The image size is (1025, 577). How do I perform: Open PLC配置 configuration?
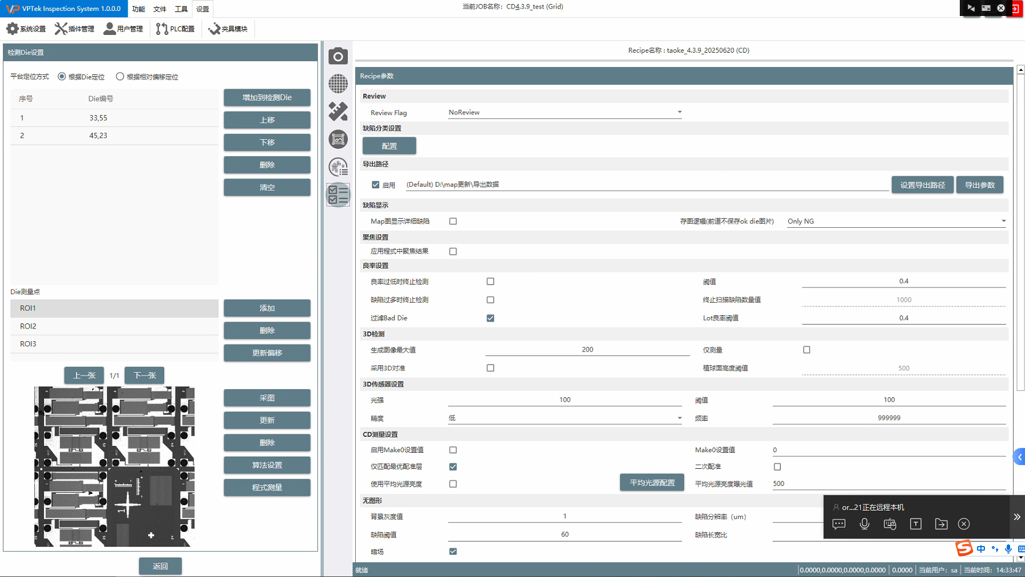tap(176, 29)
